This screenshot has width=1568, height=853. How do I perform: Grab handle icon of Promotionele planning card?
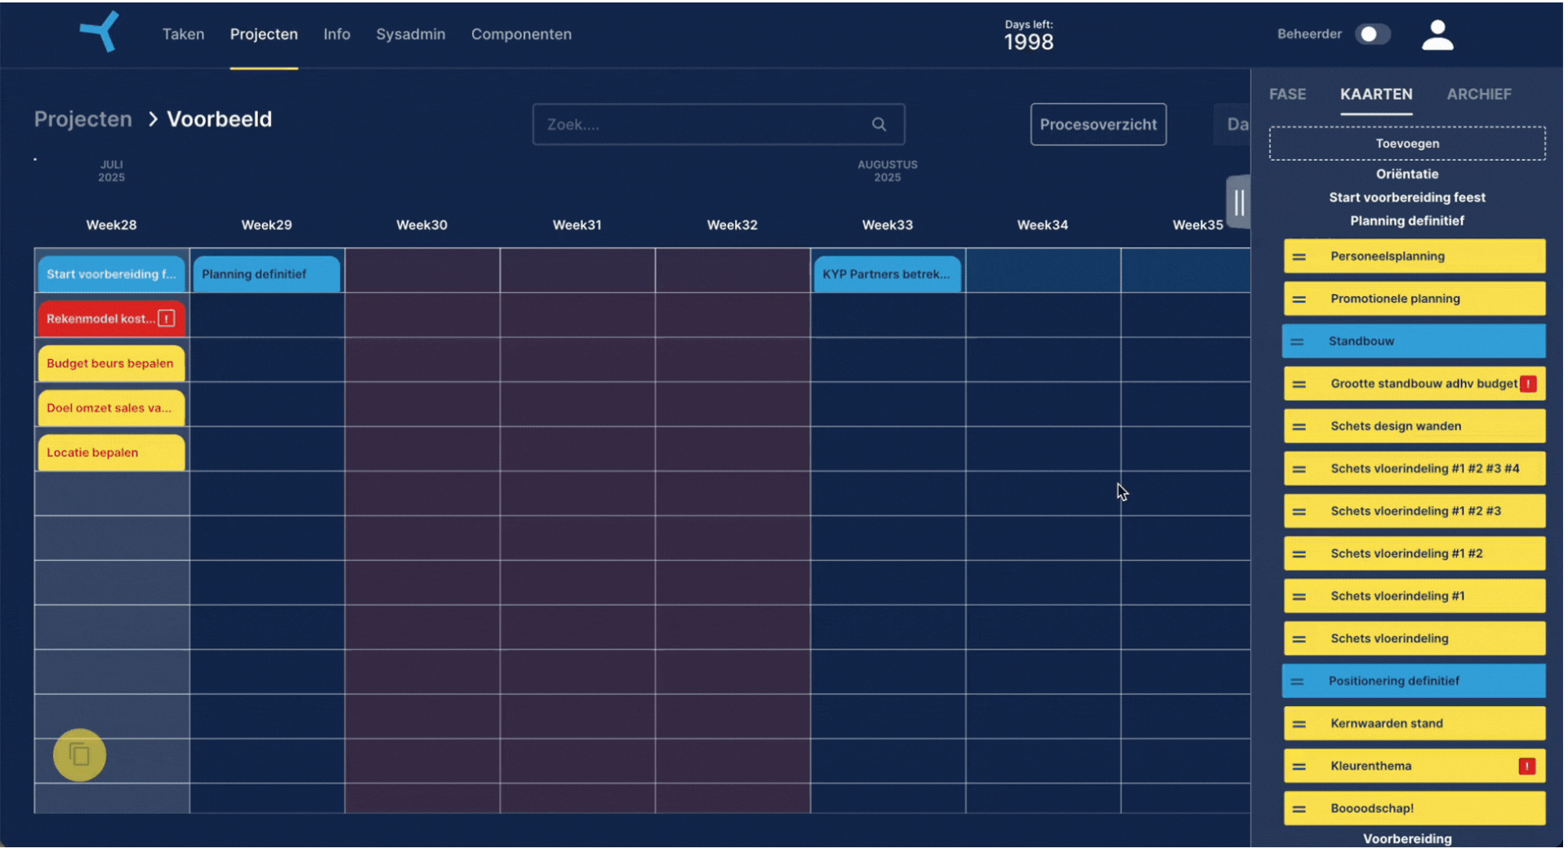tap(1298, 299)
